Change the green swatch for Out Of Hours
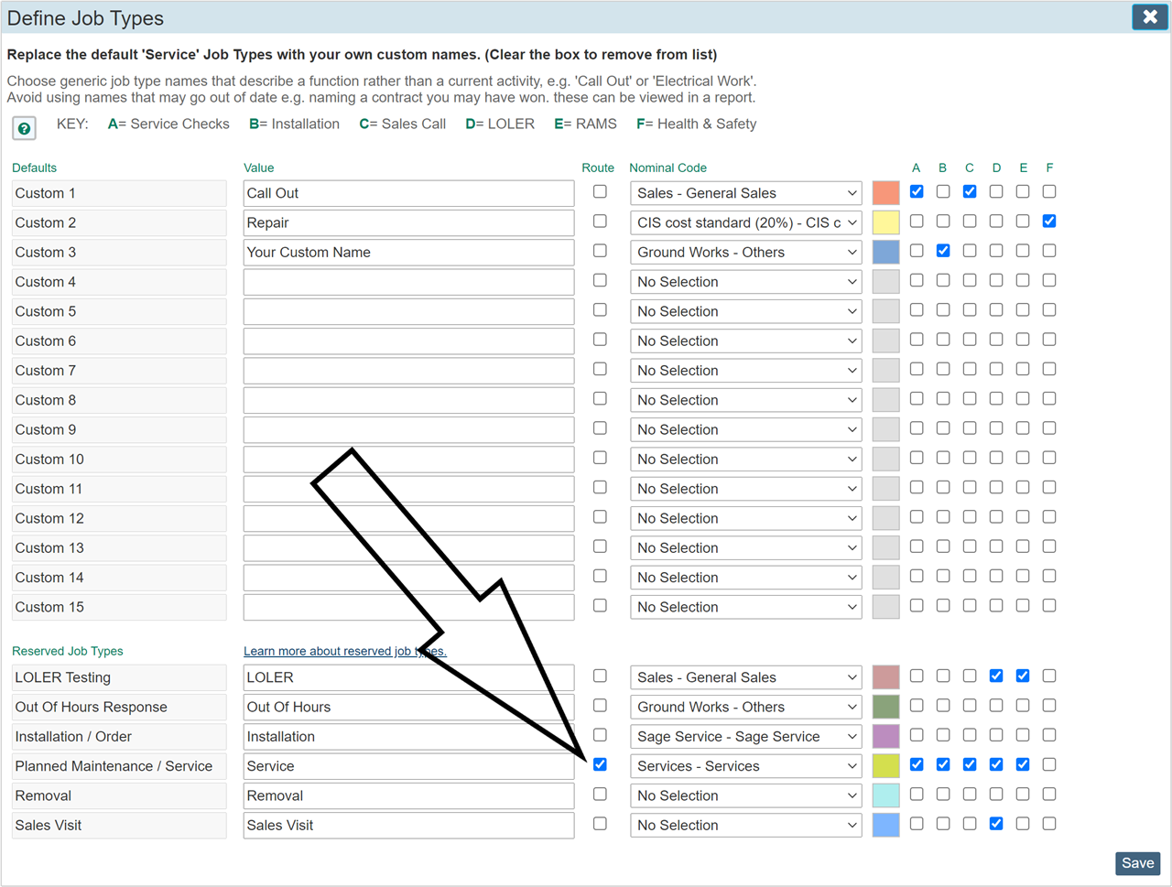The image size is (1172, 887). (885, 707)
